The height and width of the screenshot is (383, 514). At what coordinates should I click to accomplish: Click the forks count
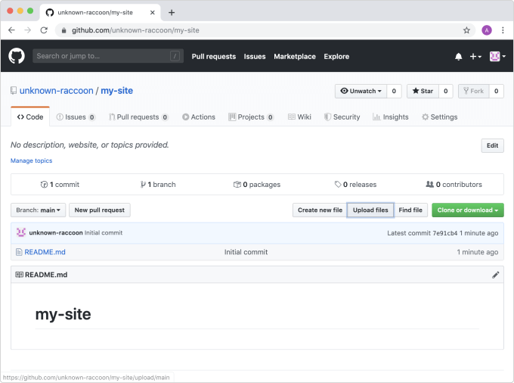pos(497,91)
